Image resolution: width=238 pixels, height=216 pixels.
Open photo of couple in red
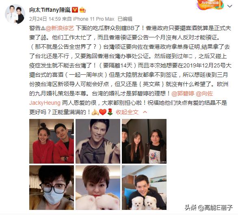coord(52,141)
